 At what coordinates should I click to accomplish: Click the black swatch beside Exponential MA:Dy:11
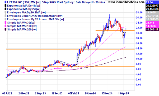[6, 6]
